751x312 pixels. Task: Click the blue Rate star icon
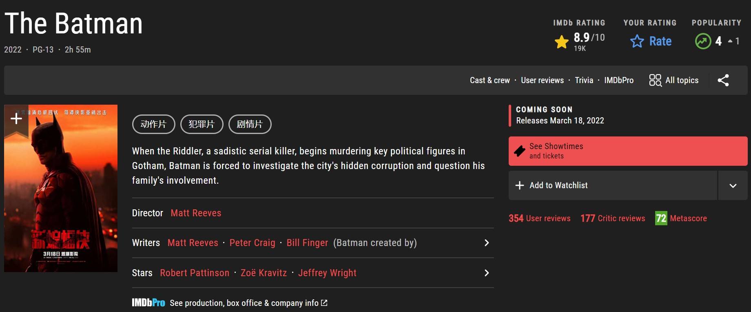637,41
